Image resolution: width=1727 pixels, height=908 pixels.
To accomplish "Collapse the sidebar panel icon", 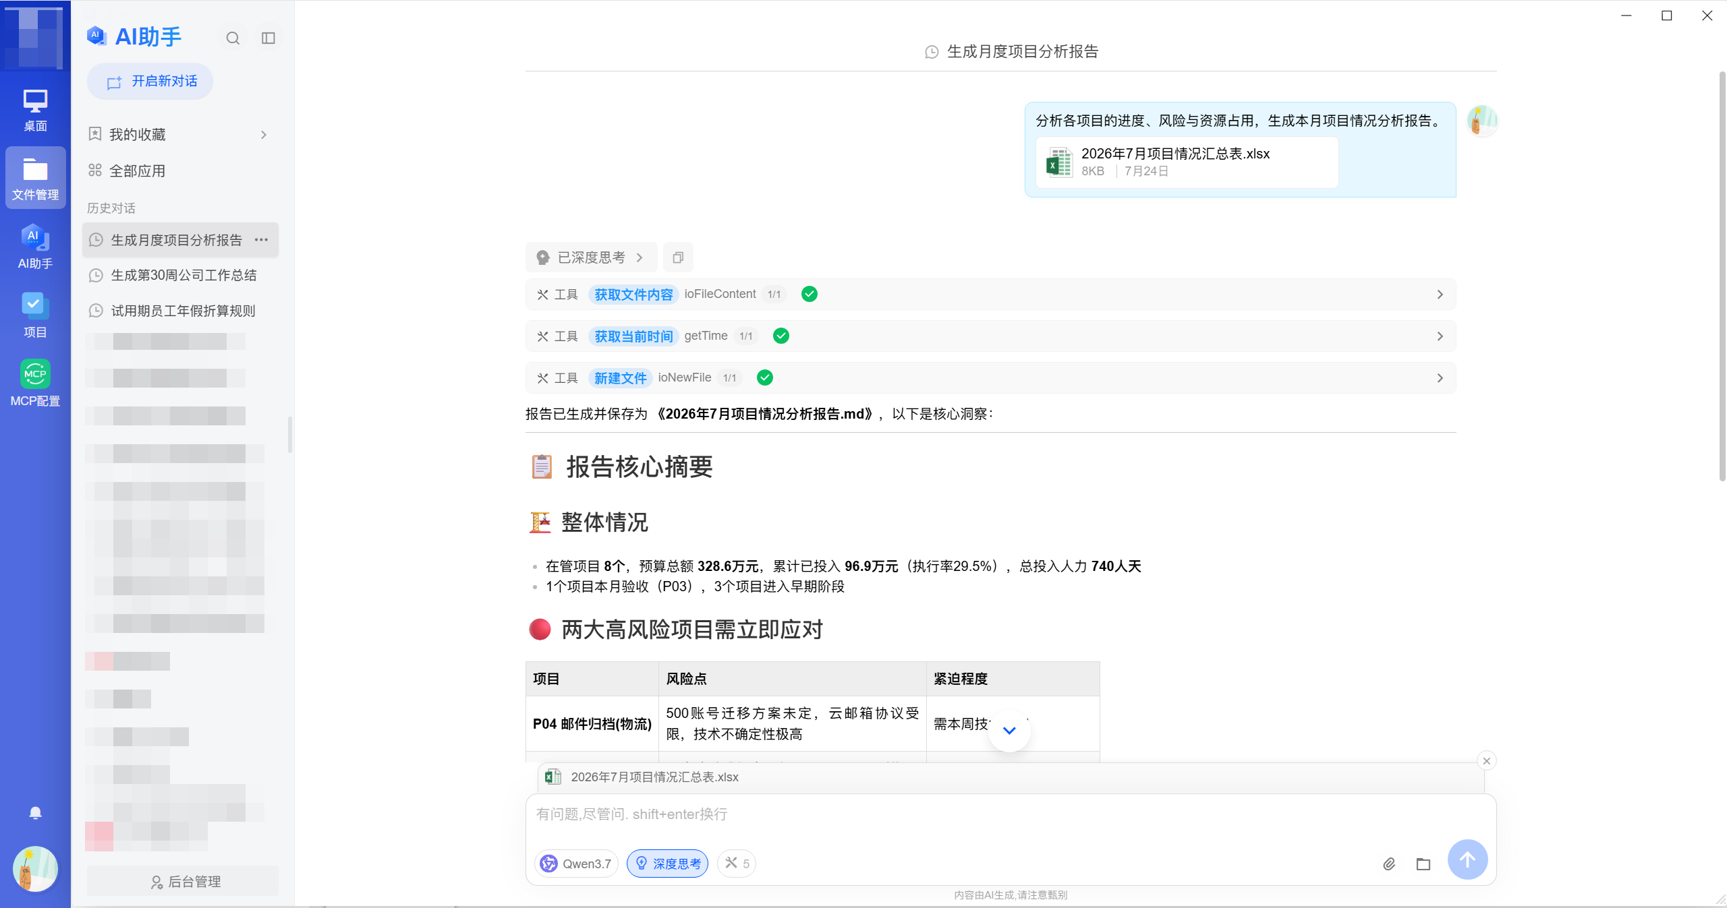I will 268,38.
